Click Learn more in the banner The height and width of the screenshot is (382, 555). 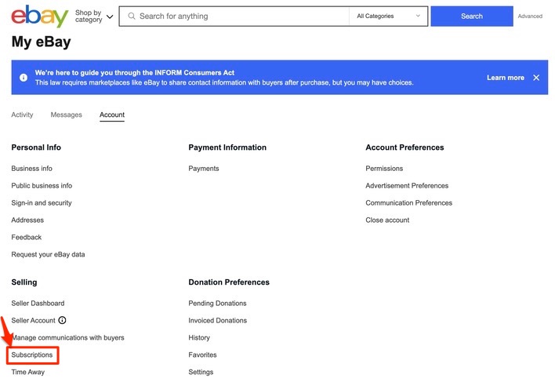point(505,78)
